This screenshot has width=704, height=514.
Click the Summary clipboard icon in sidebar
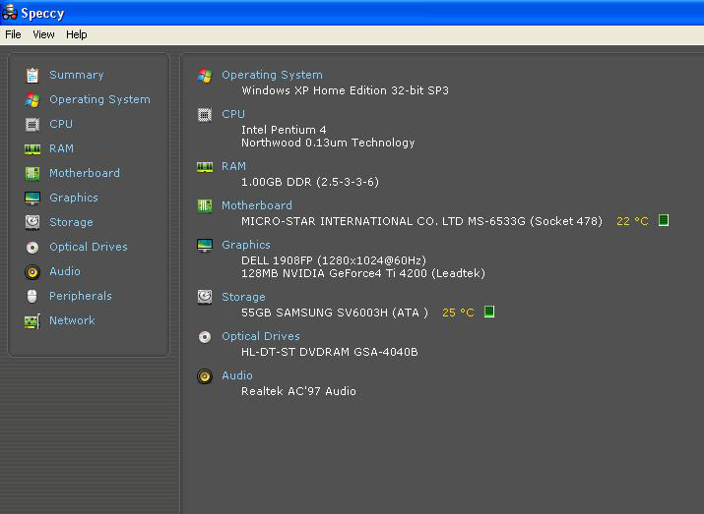32,76
